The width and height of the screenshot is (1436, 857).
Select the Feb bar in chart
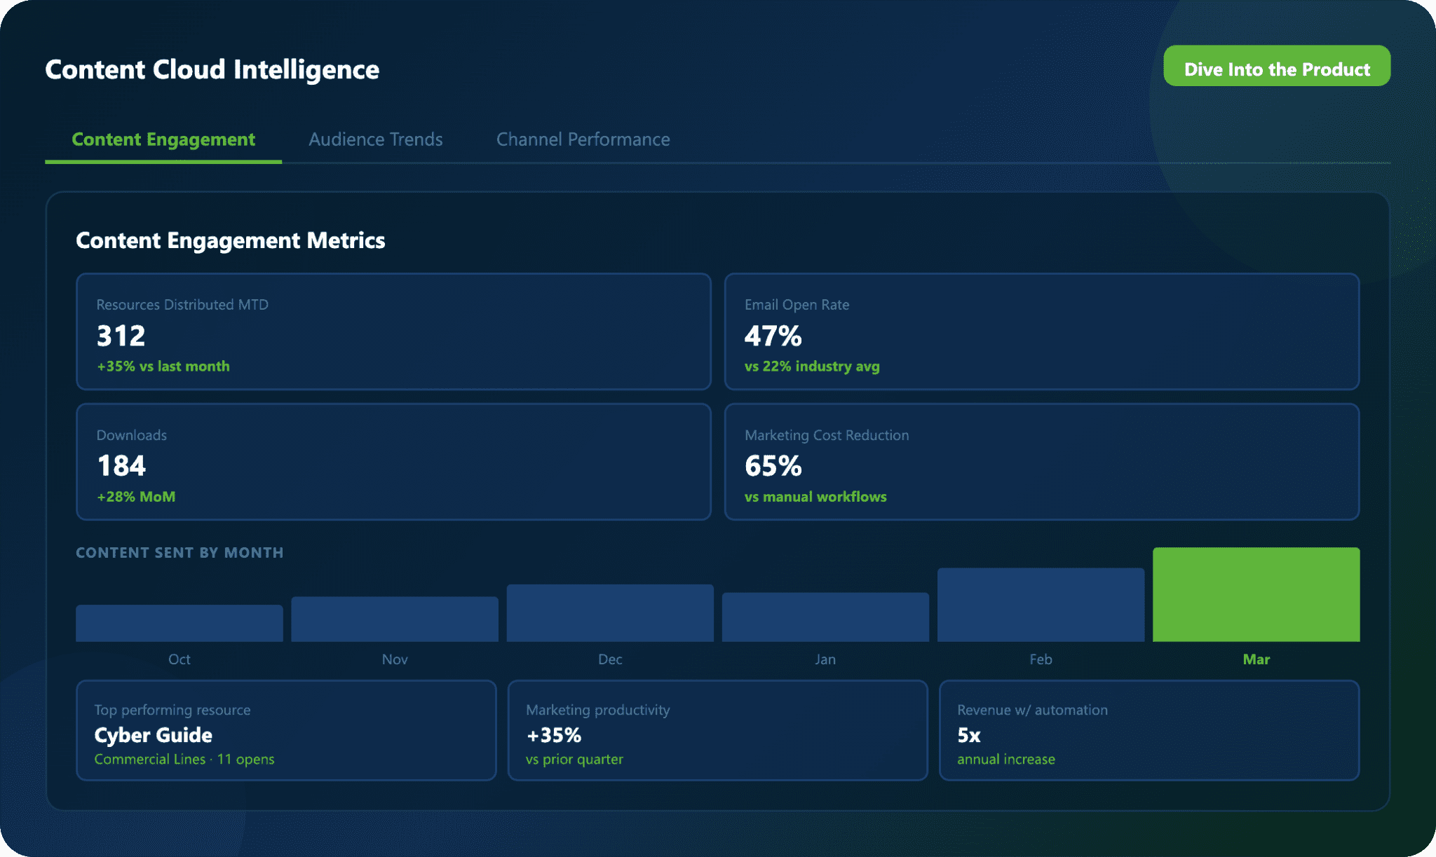point(1041,605)
